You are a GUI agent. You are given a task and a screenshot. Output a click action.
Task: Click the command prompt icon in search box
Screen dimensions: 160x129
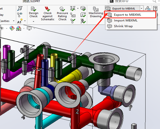(x=112, y=1)
